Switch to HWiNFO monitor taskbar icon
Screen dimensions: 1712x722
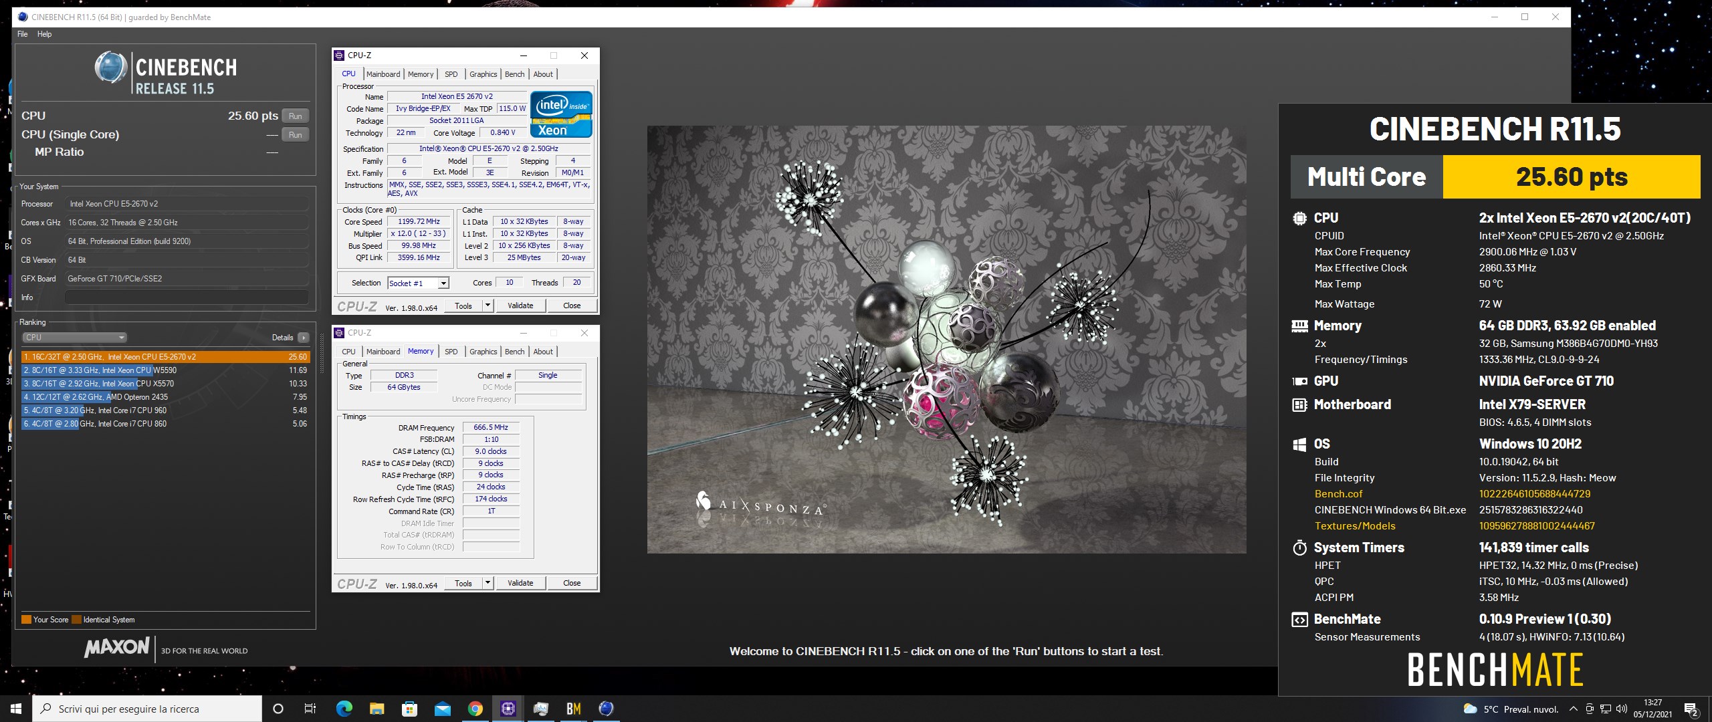(540, 709)
